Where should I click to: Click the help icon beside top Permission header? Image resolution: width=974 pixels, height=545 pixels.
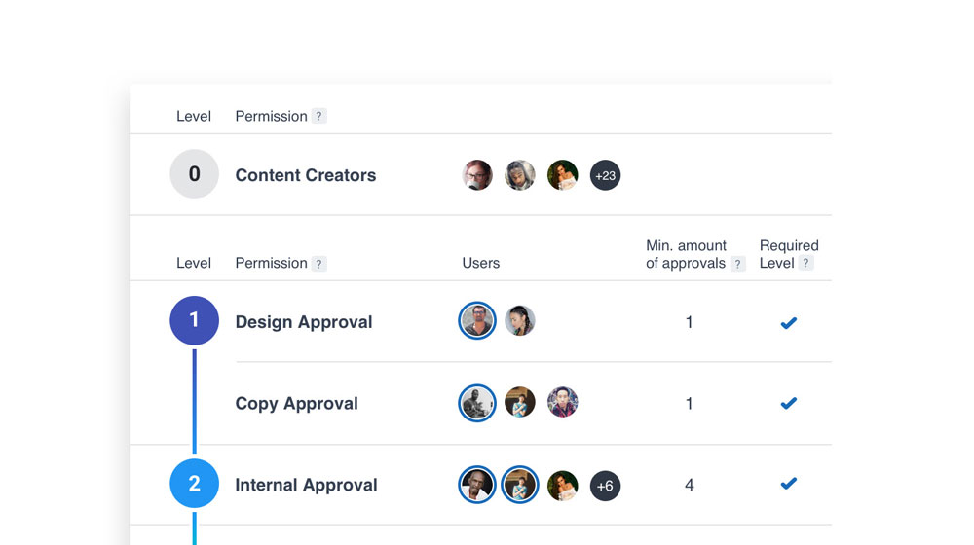point(319,117)
